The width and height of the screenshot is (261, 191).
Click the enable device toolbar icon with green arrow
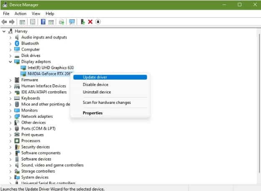coord(82,22)
